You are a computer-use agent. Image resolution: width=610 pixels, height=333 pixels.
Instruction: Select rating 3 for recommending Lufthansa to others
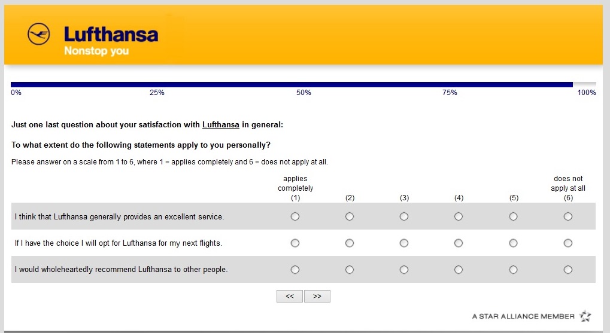(404, 270)
